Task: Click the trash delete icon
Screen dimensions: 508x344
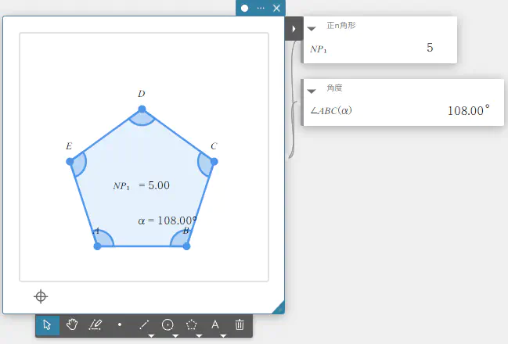Action: (x=240, y=325)
